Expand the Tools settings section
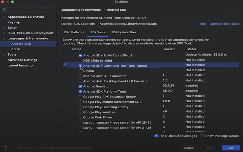Image resolution: width=243 pixels, height=152 pixels. click(4, 54)
